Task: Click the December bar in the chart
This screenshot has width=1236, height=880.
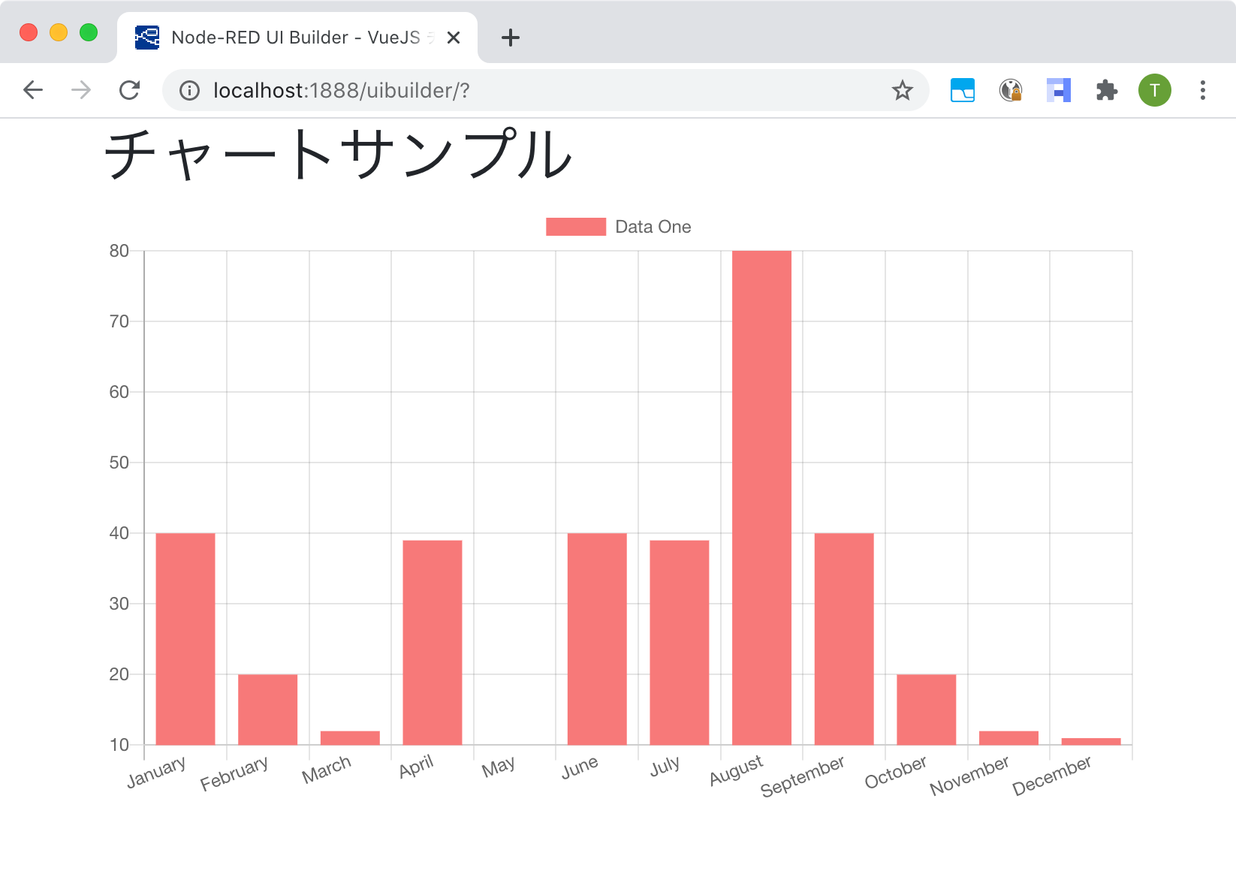Action: [1091, 742]
